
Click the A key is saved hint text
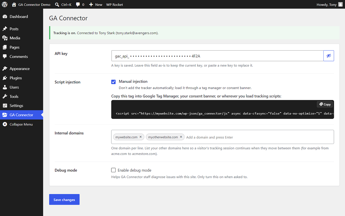[x=182, y=65]
